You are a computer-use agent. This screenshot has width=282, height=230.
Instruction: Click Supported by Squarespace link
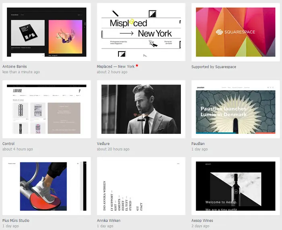(214, 67)
